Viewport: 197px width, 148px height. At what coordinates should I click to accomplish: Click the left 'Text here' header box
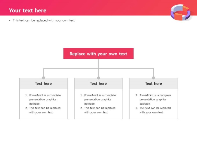click(x=43, y=84)
